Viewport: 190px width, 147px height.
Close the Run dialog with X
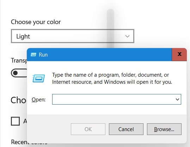[x=179, y=54]
